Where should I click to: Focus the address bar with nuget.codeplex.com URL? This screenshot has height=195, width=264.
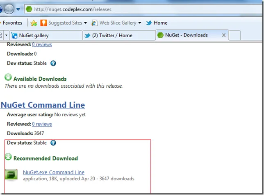click(144, 9)
